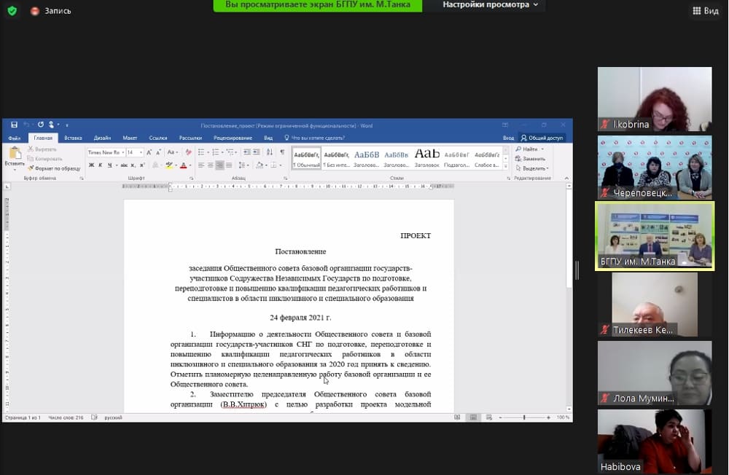Image resolution: width=729 pixels, height=475 pixels.
Task: Click the Zoom View (Вид) button
Action: click(x=706, y=11)
